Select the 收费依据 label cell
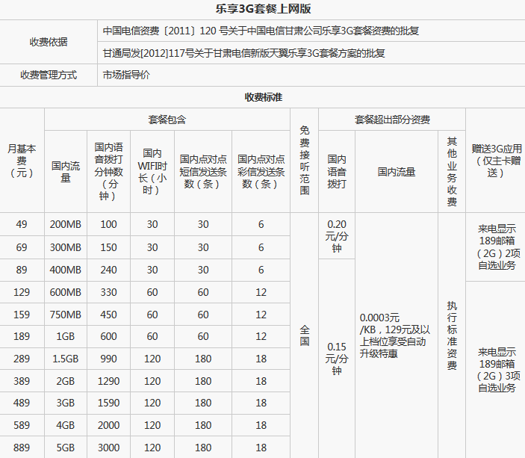Screen dimensions: 525x458 49,42
